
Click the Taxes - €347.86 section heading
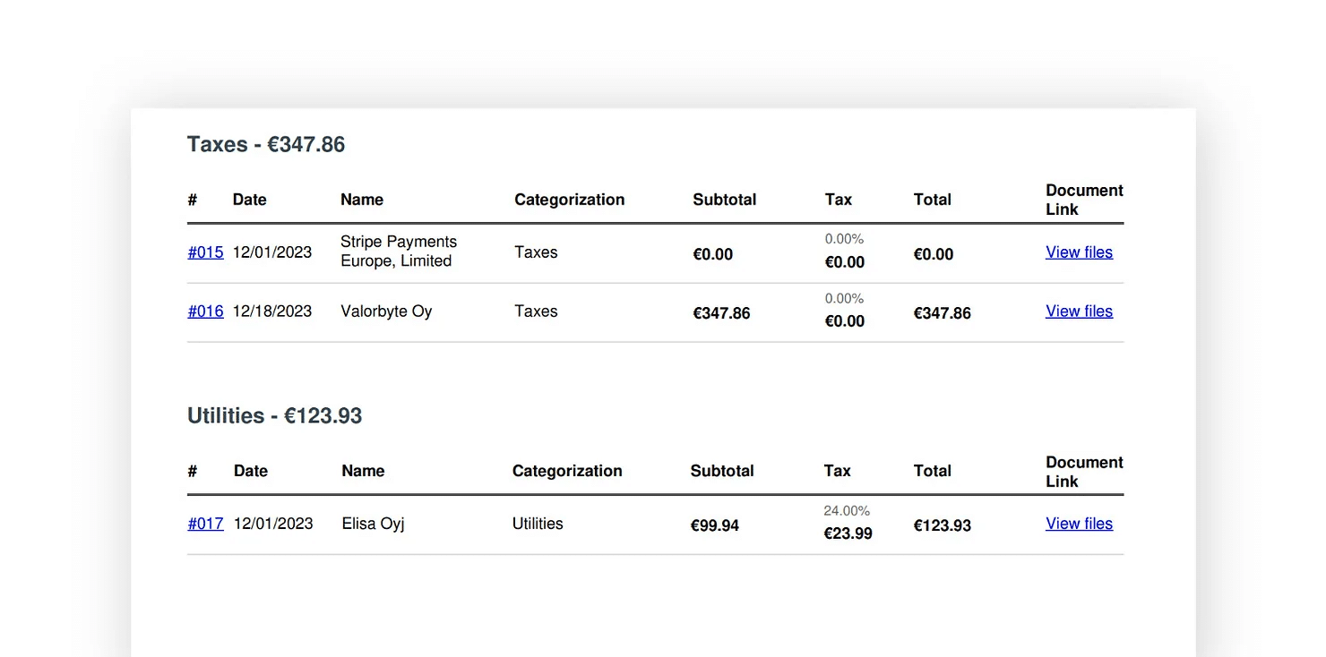pos(266,144)
